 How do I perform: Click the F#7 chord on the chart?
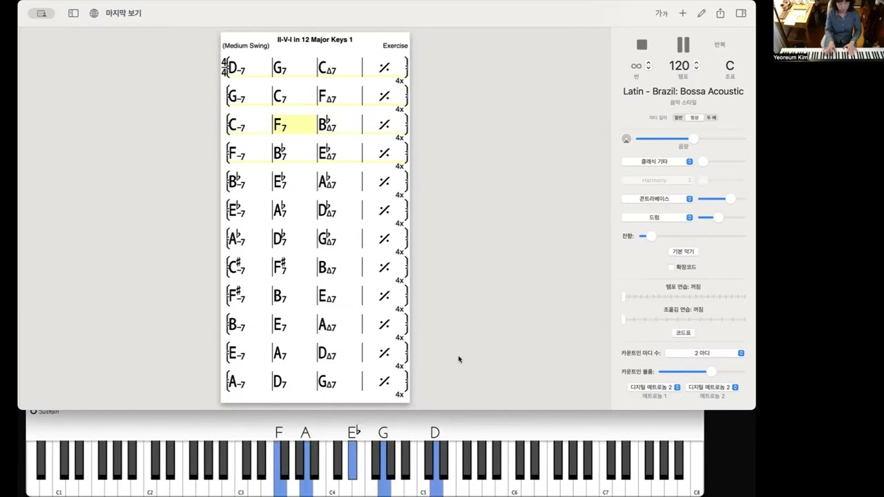[x=280, y=266]
